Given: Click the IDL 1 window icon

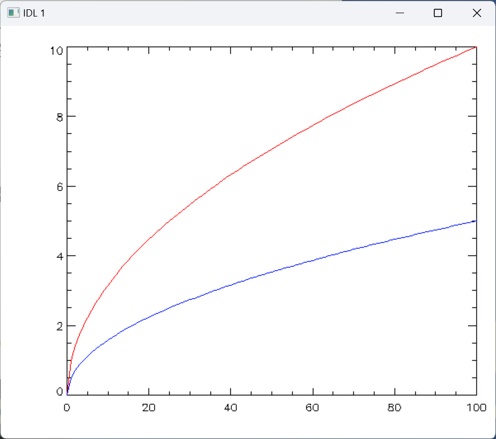Looking at the screenshot, I should coord(13,13).
